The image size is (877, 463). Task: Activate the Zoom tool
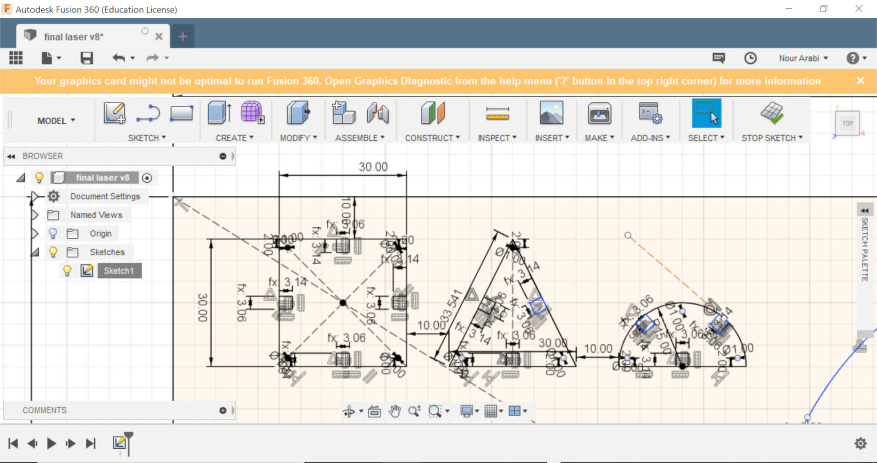[x=414, y=411]
